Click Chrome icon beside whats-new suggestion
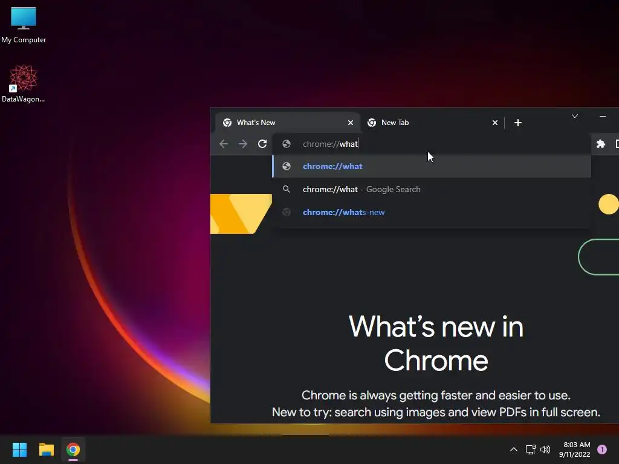Image resolution: width=619 pixels, height=464 pixels. (287, 212)
